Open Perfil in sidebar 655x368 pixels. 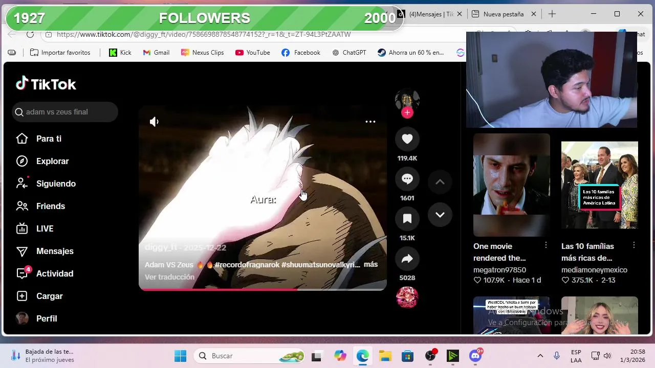tap(47, 318)
